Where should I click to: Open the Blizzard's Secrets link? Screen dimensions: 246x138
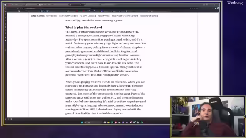[x=149, y=16]
